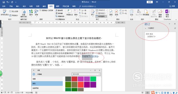Open the File (文件) tab
The width and height of the screenshot is (178, 94).
[4, 6]
